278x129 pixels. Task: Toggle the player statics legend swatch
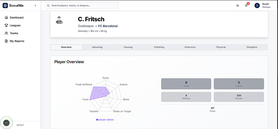[x=97, y=120]
